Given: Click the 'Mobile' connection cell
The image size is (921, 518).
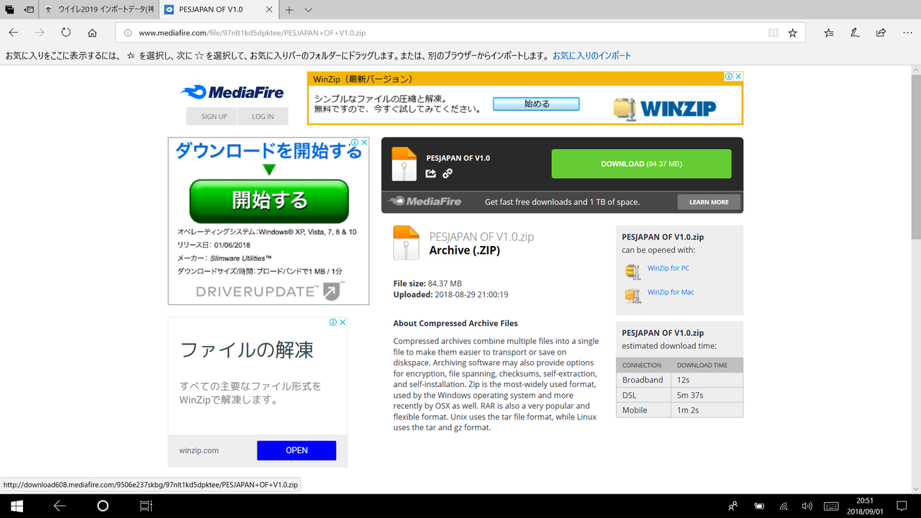Looking at the screenshot, I should tap(643, 410).
